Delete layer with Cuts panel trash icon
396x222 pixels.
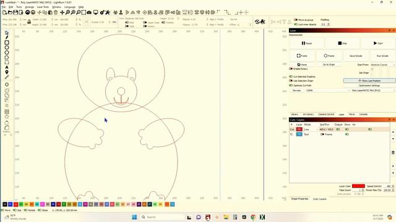[x=393, y=152]
